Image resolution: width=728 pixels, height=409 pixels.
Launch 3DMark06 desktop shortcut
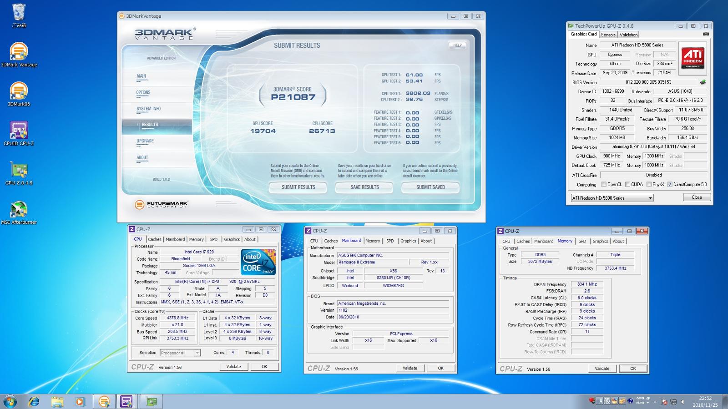(x=19, y=94)
